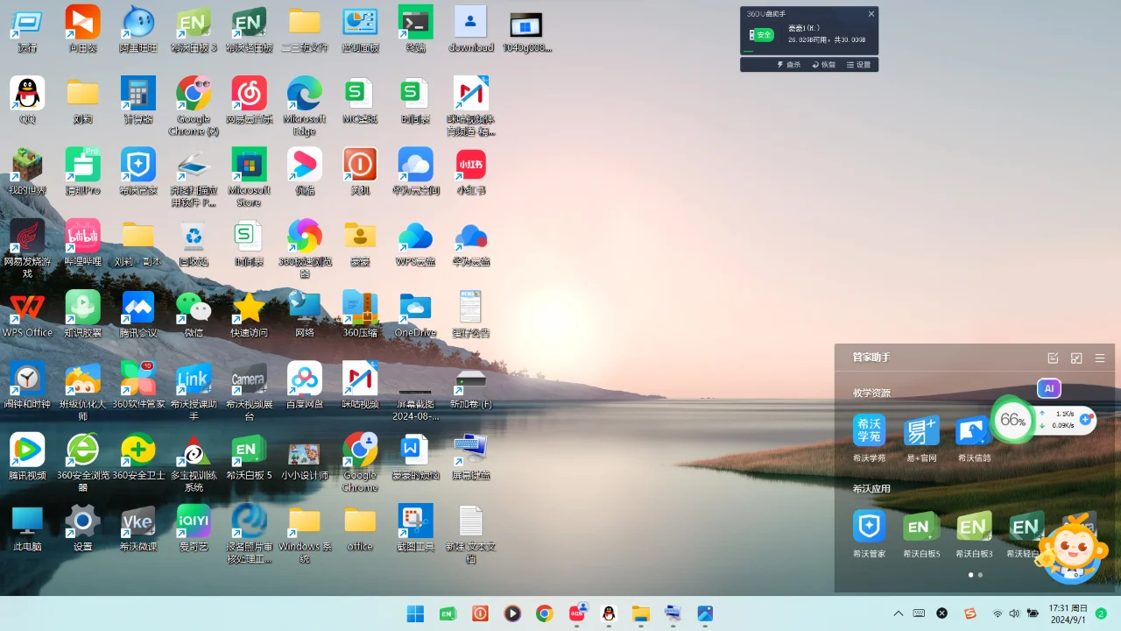Open 设置 in the 360 U盘助手 popup
The width and height of the screenshot is (1121, 631).
coord(859,64)
